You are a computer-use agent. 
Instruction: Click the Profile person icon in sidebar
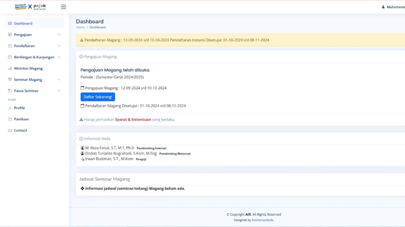click(x=10, y=108)
